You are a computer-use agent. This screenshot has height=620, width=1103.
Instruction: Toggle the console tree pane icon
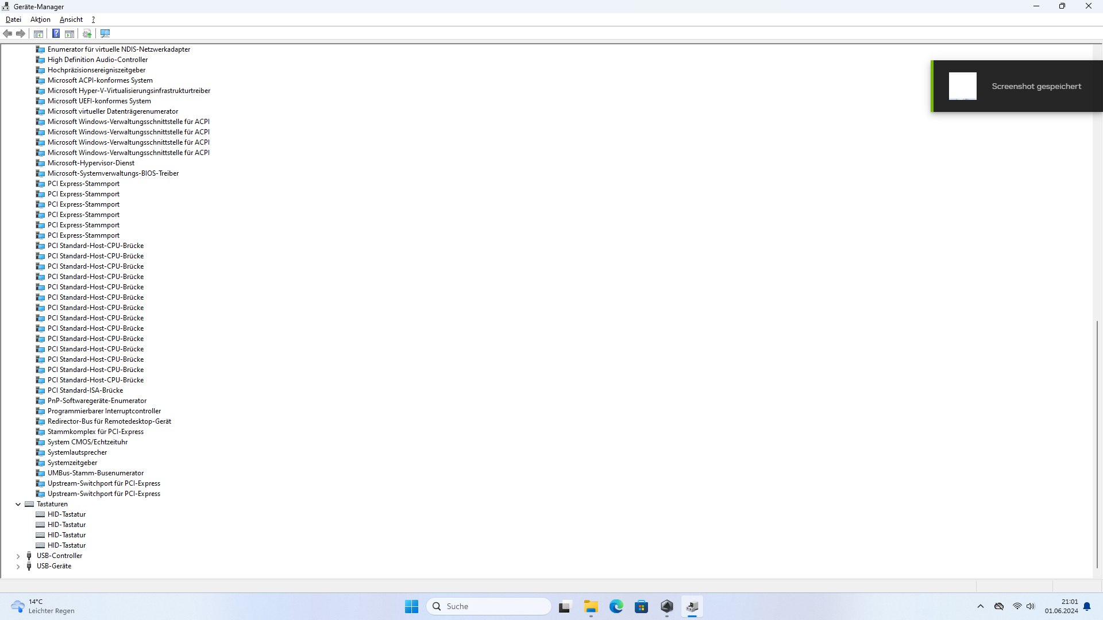[38, 34]
